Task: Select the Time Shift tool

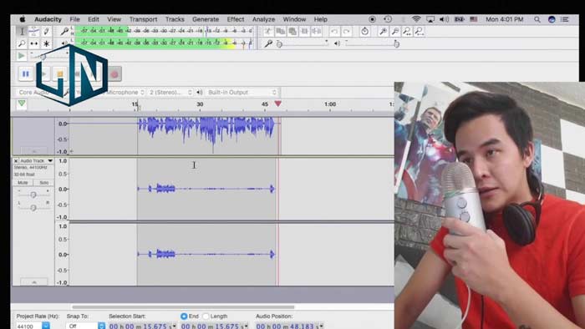Action: [x=34, y=43]
